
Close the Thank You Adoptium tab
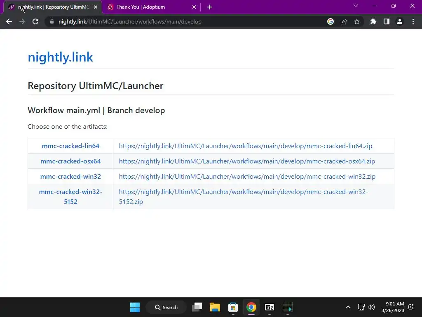tap(194, 7)
